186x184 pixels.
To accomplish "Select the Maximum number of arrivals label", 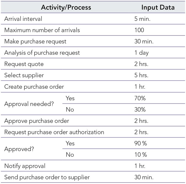I will [42, 30].
